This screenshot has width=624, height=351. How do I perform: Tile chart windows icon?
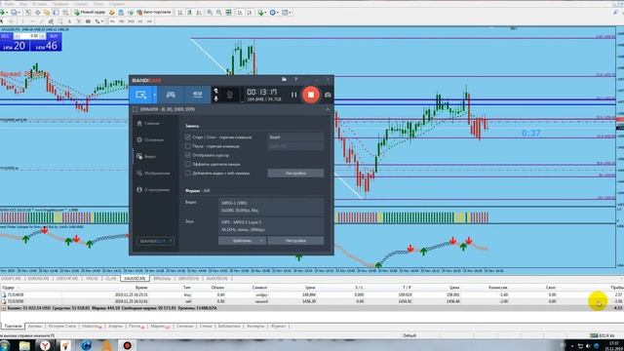[228, 13]
